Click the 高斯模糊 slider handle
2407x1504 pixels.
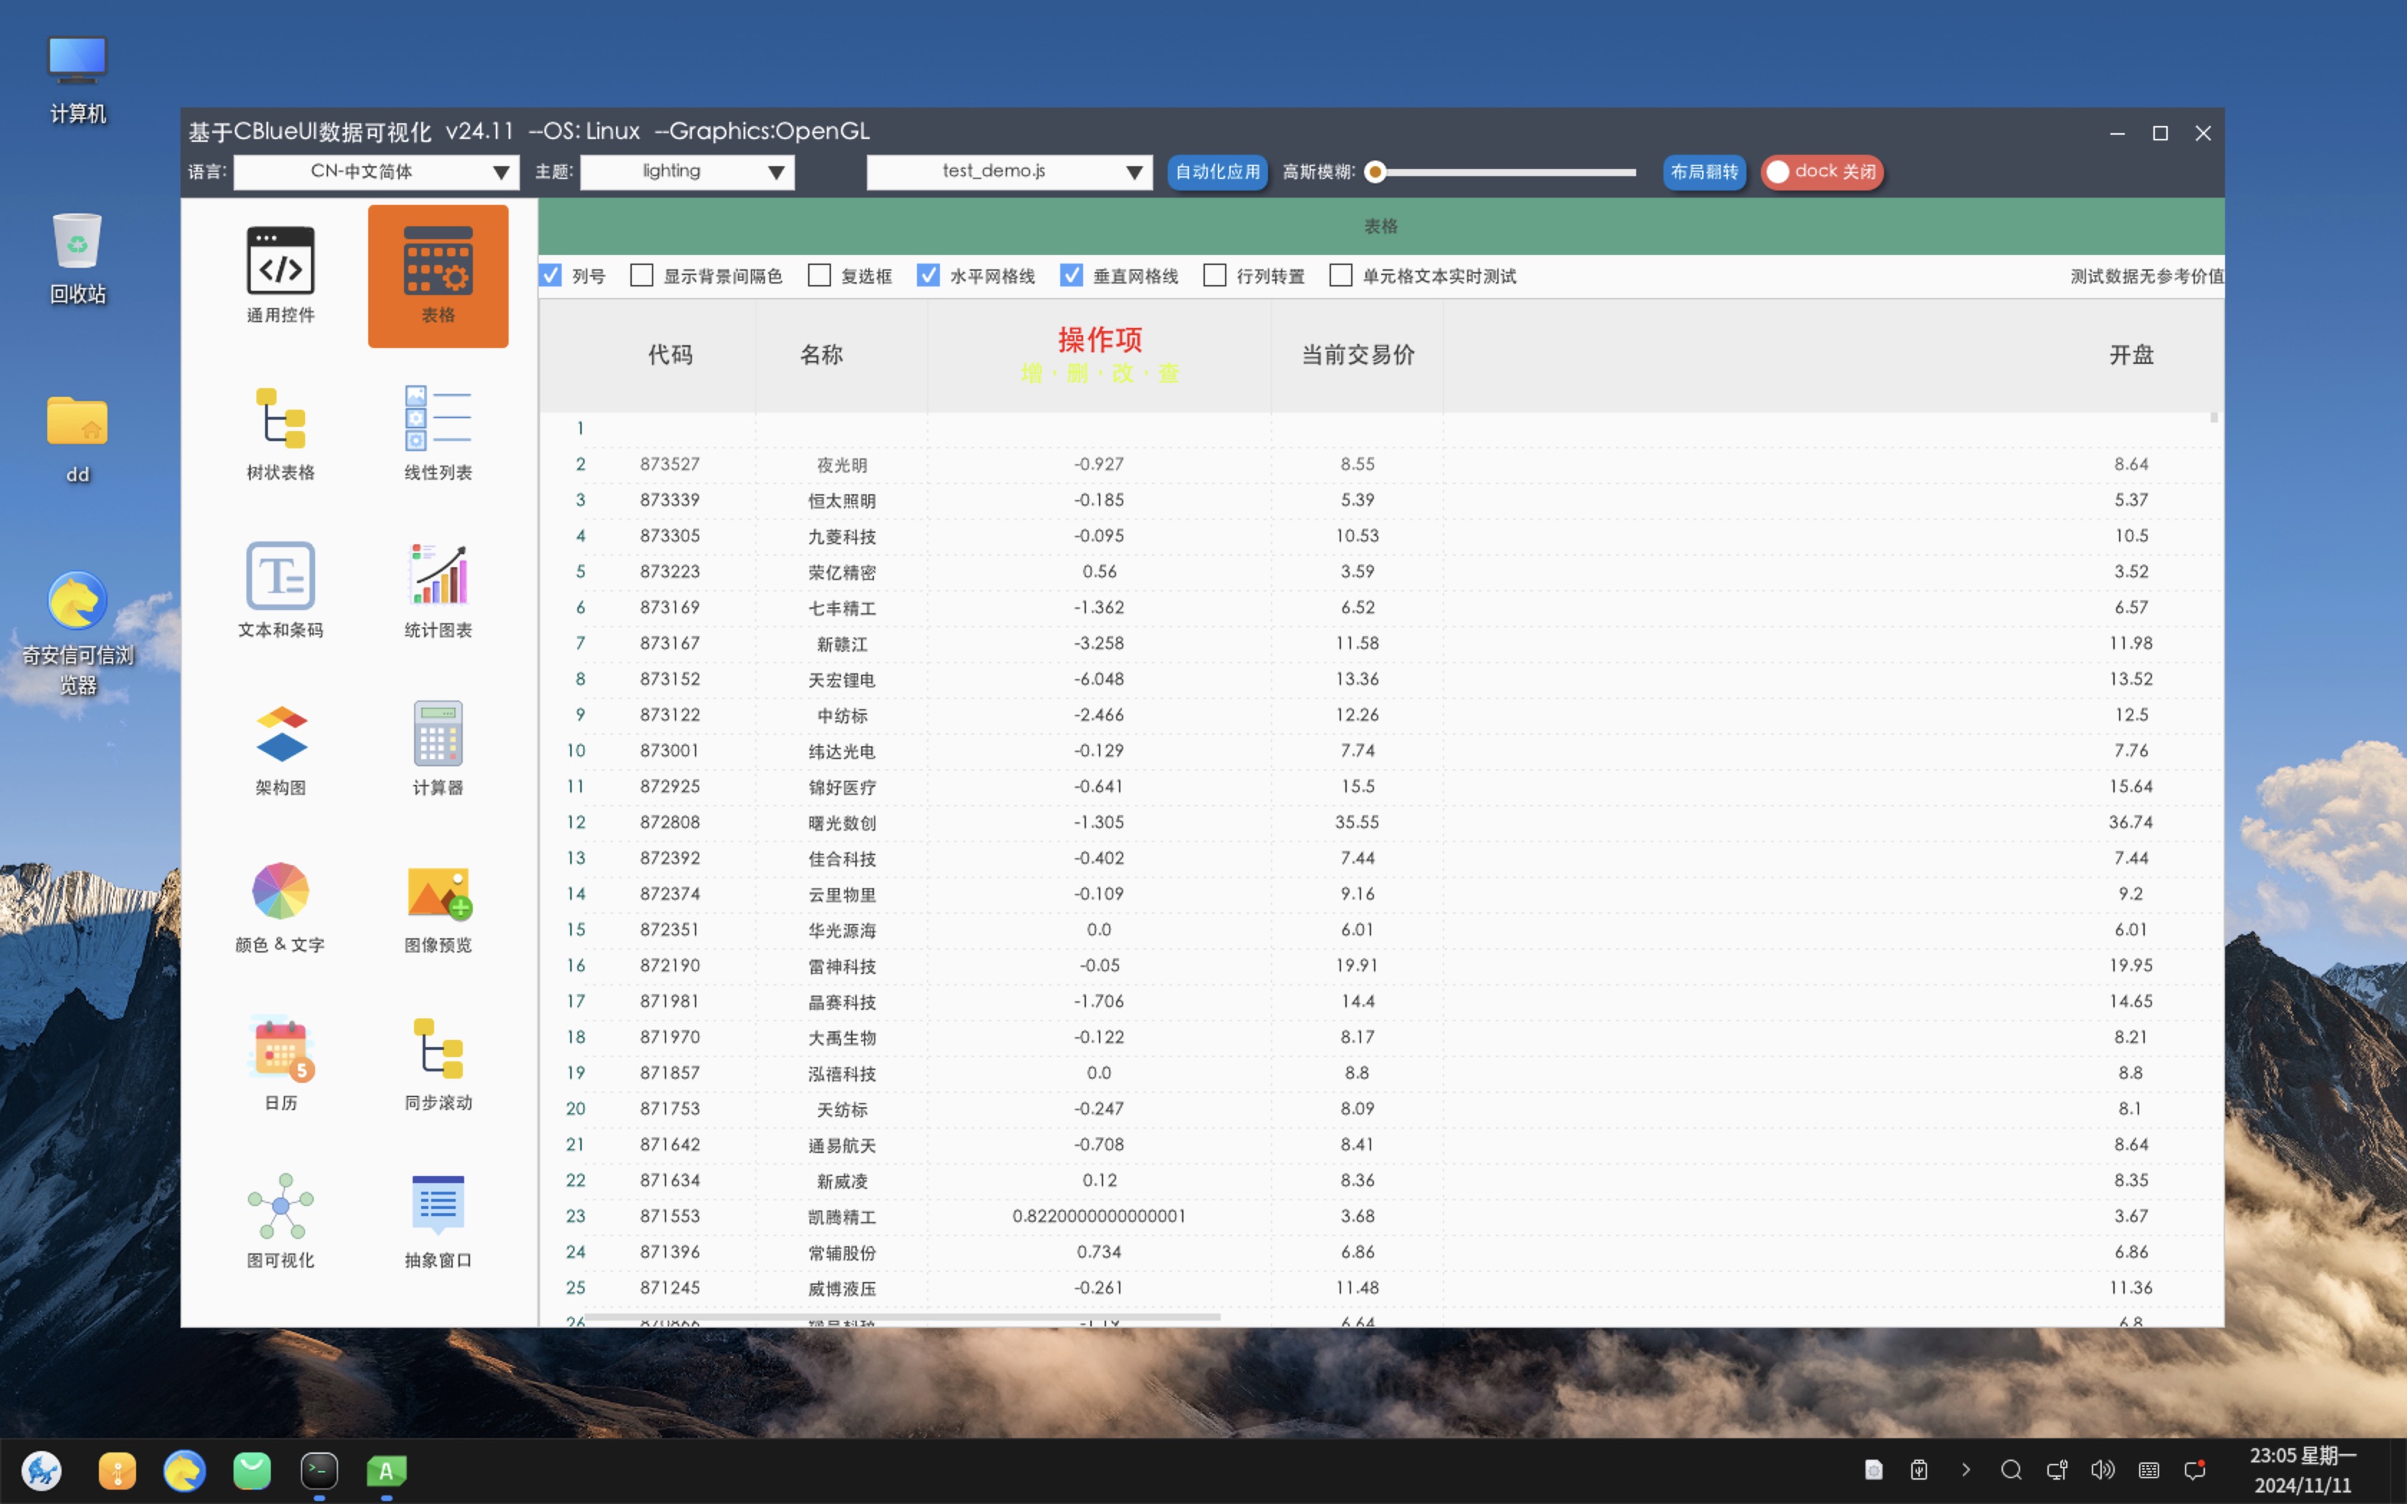[x=1375, y=172]
